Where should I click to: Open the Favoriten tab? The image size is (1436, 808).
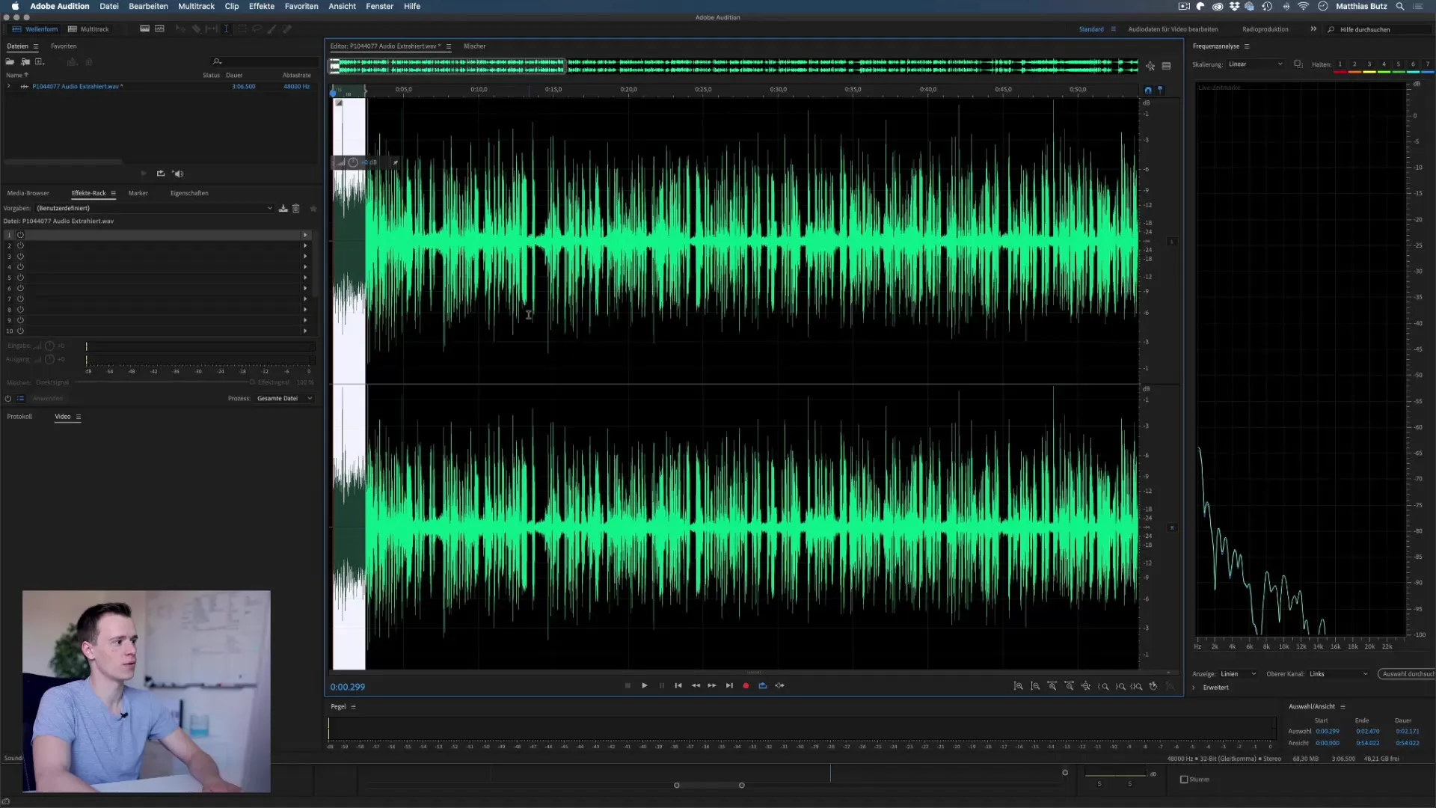[x=64, y=46]
